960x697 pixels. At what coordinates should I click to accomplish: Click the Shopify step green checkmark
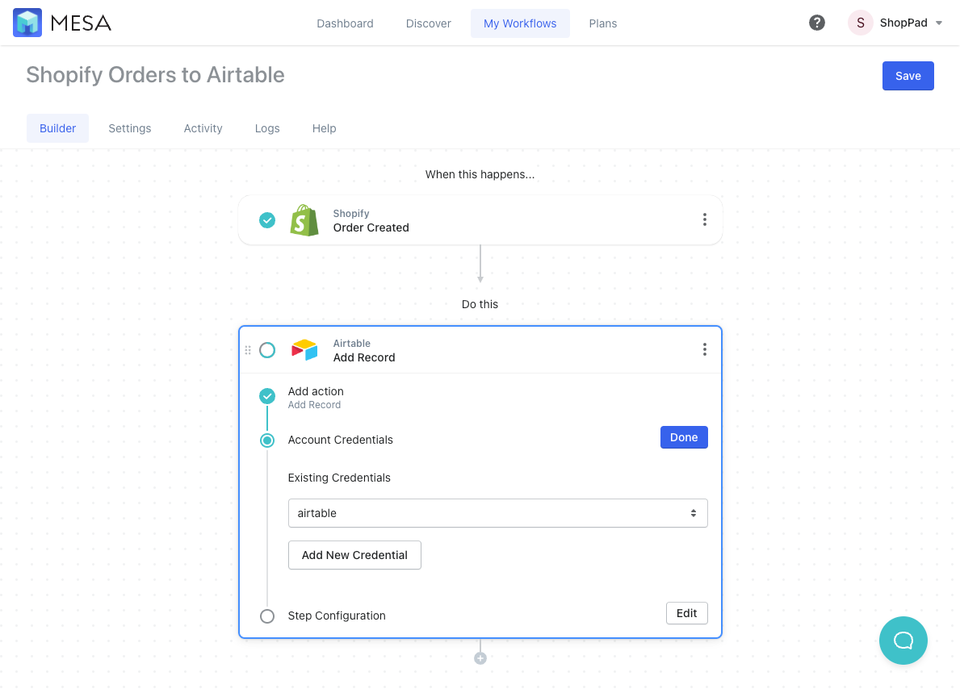click(267, 220)
